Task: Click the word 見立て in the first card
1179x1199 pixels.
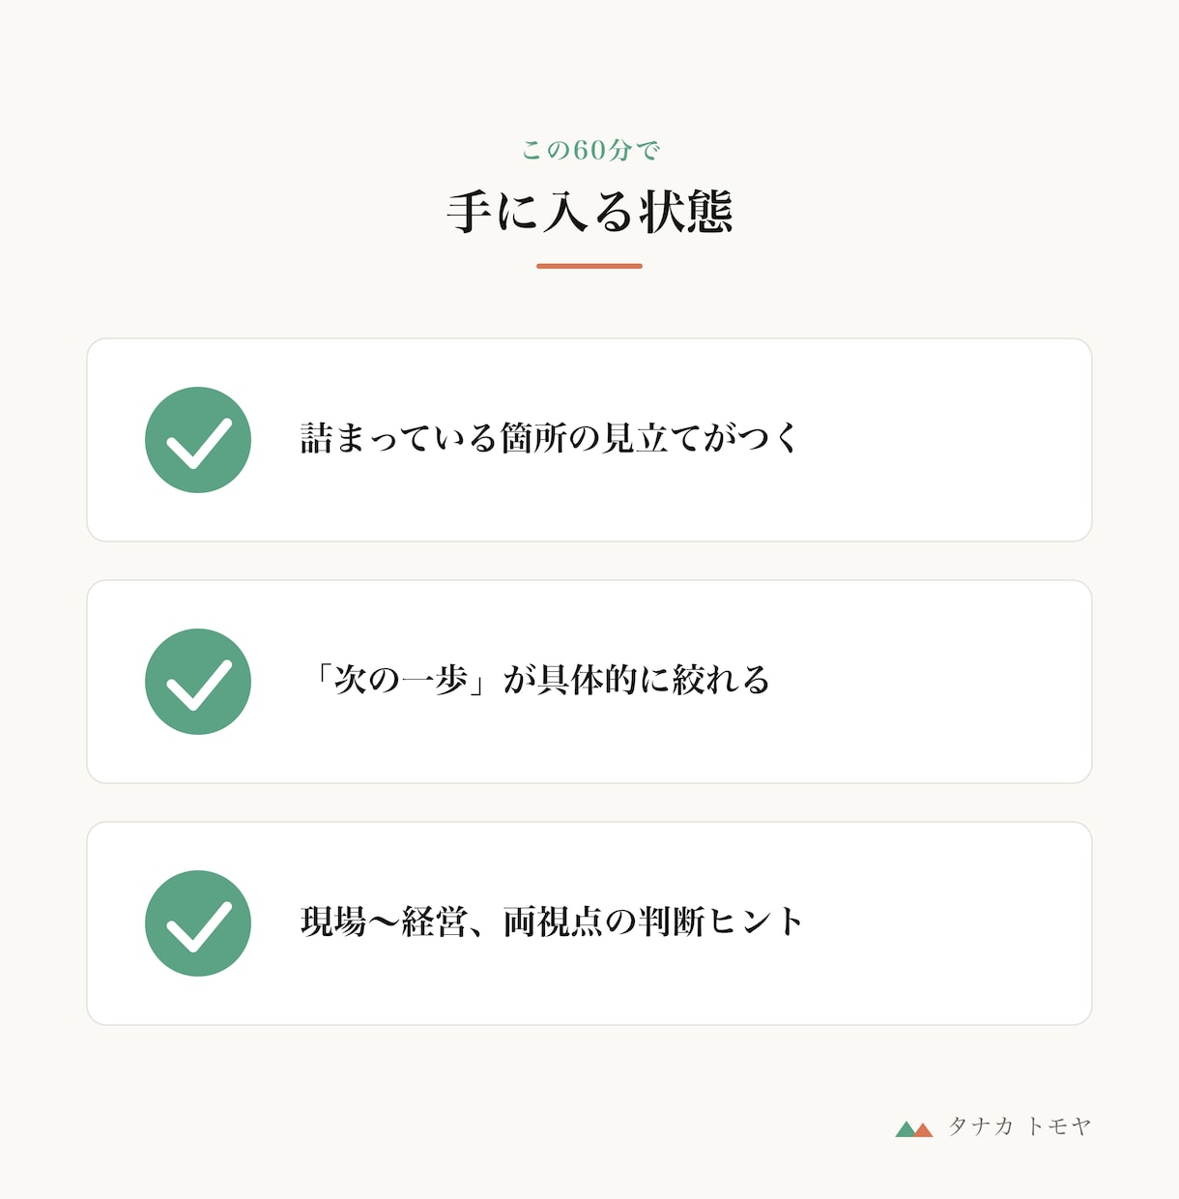Action: point(651,438)
